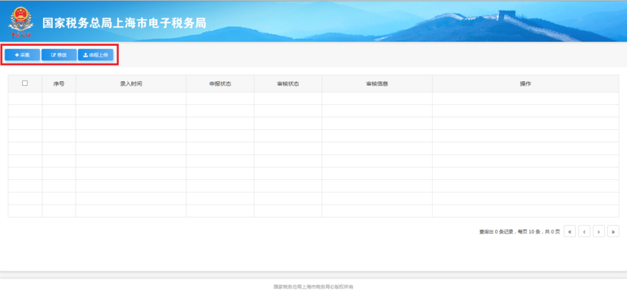627x294 pixels.
Task: Jump to last page with double-right arrow
Action: pos(613,231)
